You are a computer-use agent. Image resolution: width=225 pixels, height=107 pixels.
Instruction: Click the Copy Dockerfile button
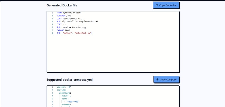pyautogui.click(x=166, y=5)
